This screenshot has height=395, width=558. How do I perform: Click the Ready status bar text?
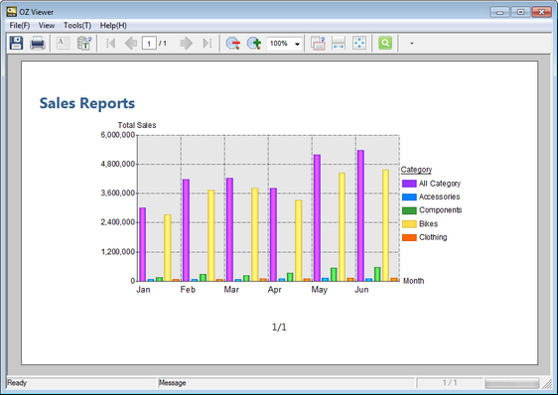click(17, 383)
